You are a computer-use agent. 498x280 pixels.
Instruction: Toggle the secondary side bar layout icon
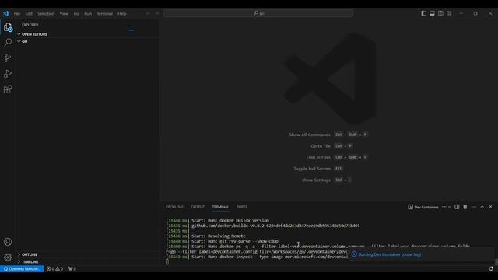(441, 13)
